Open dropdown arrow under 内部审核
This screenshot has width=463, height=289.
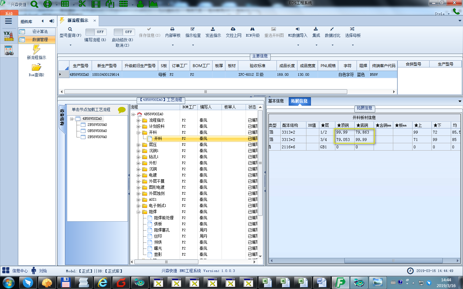[x=173, y=45]
